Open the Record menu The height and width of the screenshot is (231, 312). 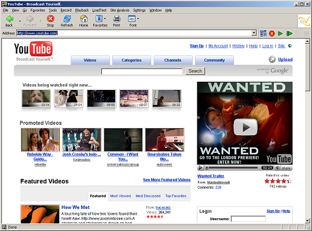pos(66,10)
